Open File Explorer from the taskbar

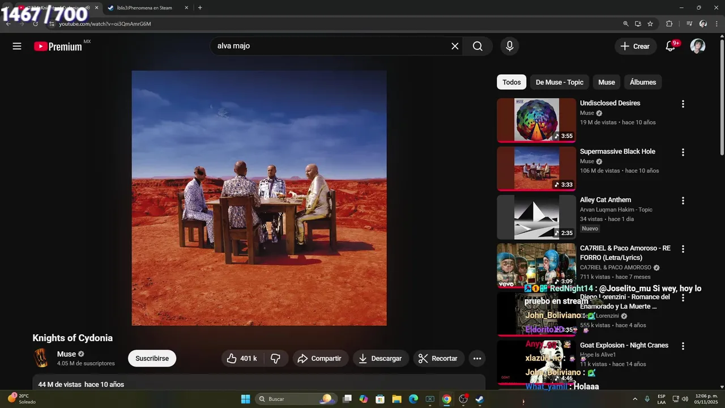click(396, 399)
